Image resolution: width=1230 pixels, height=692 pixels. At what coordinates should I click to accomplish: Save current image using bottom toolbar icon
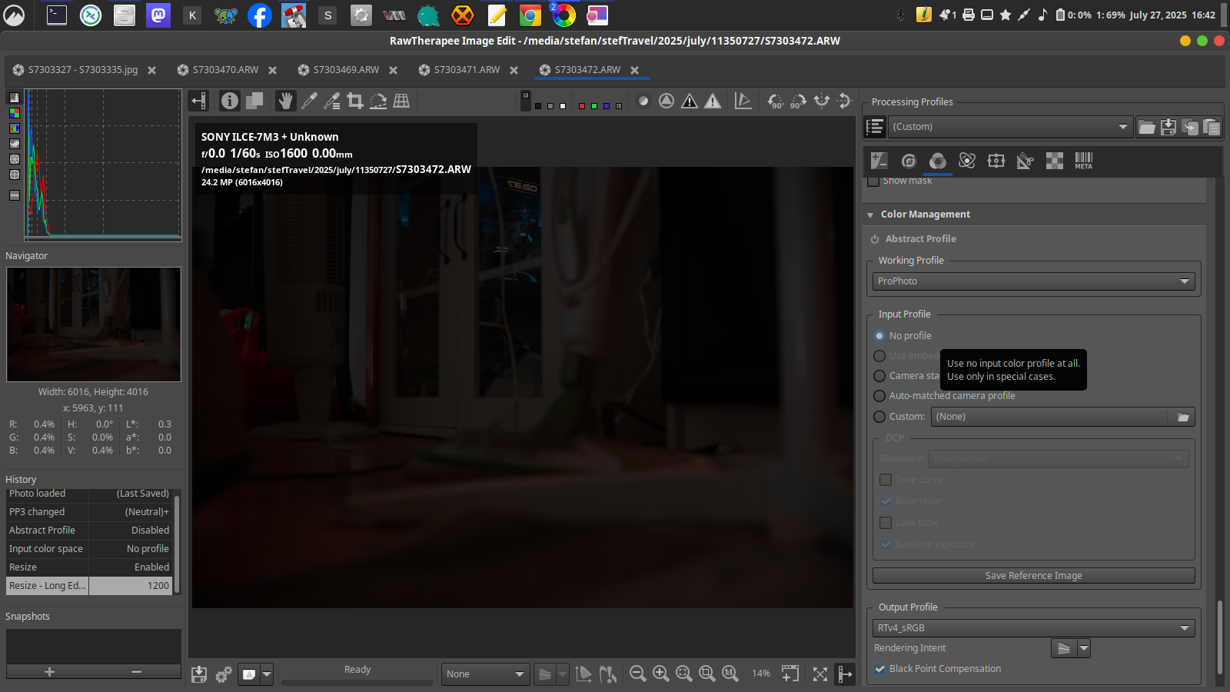click(x=199, y=674)
